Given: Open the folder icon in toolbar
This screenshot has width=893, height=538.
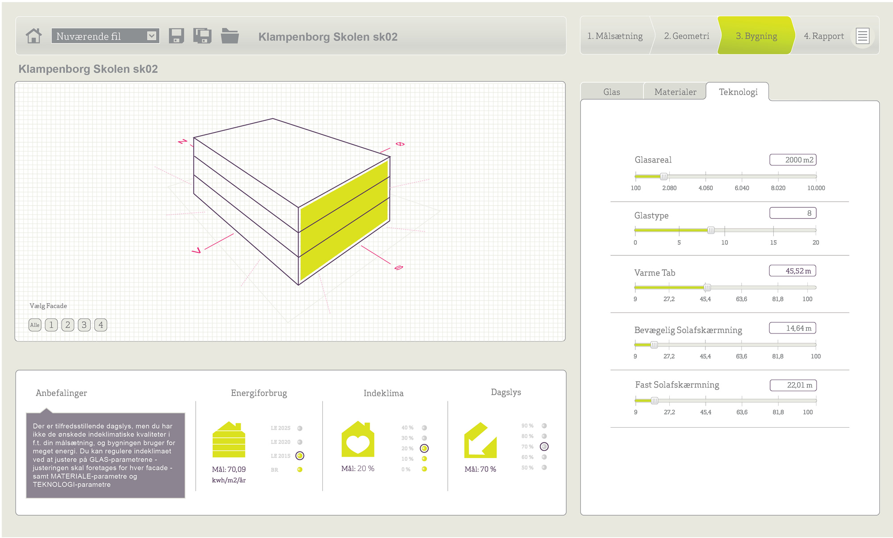Looking at the screenshot, I should tap(230, 36).
